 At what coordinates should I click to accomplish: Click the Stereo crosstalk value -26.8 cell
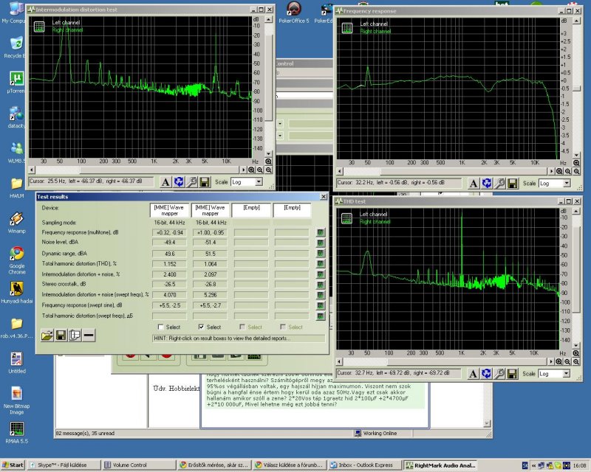[x=211, y=285]
